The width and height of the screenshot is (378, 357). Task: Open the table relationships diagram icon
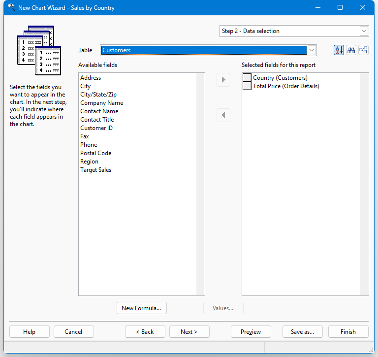click(363, 50)
